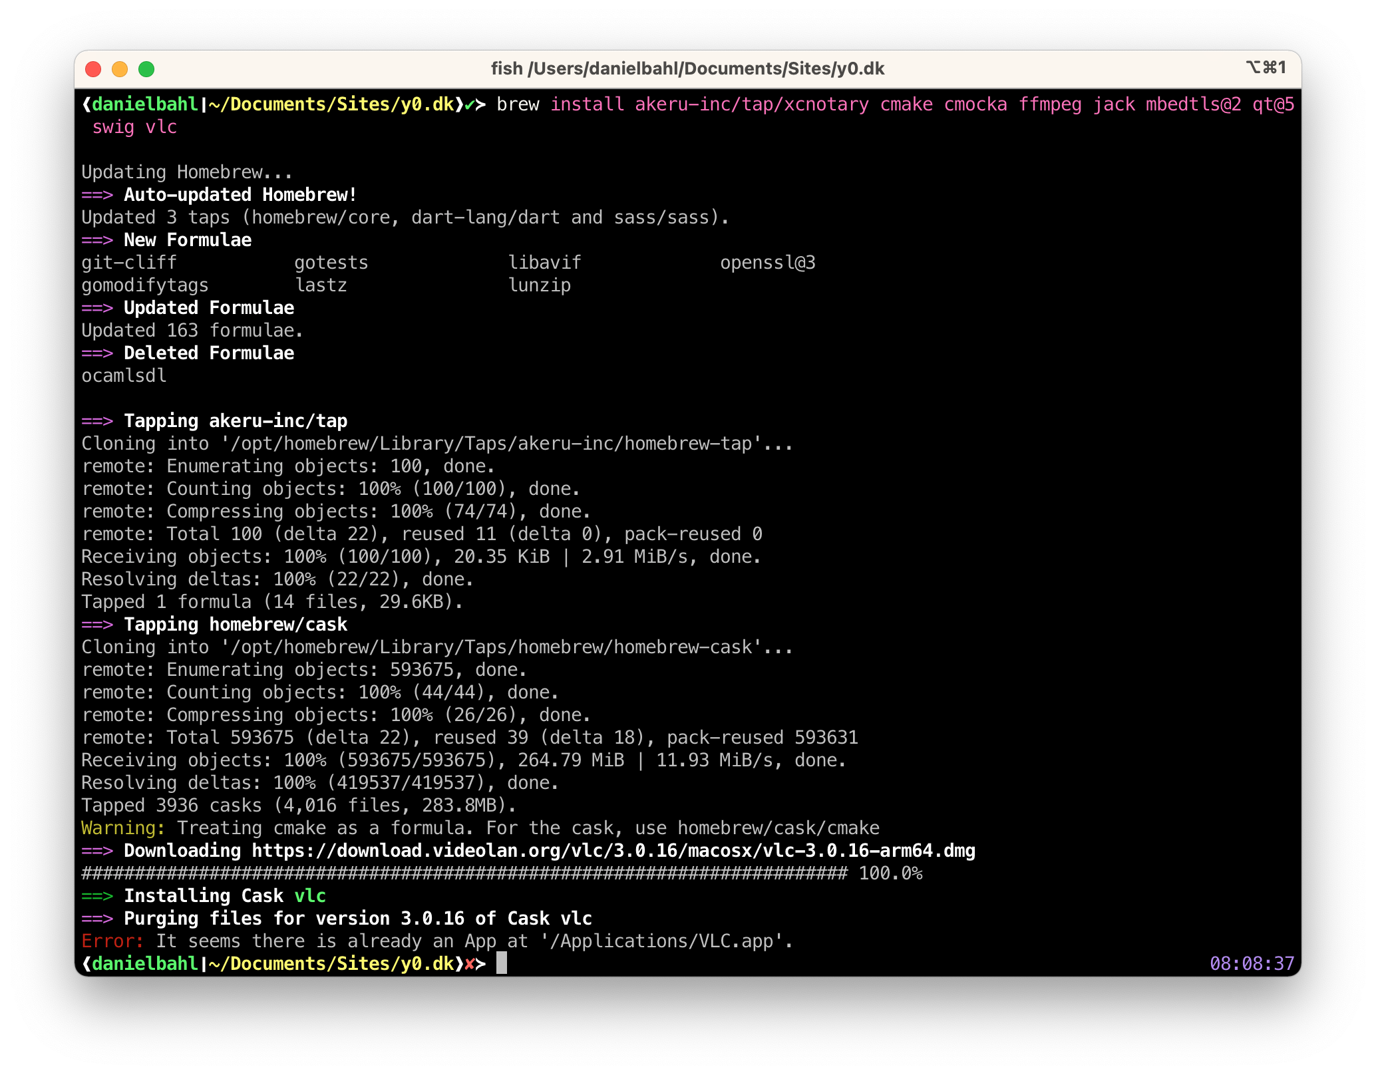
Task: Click 'Tapped 3936 casks' line
Action: click(x=299, y=806)
